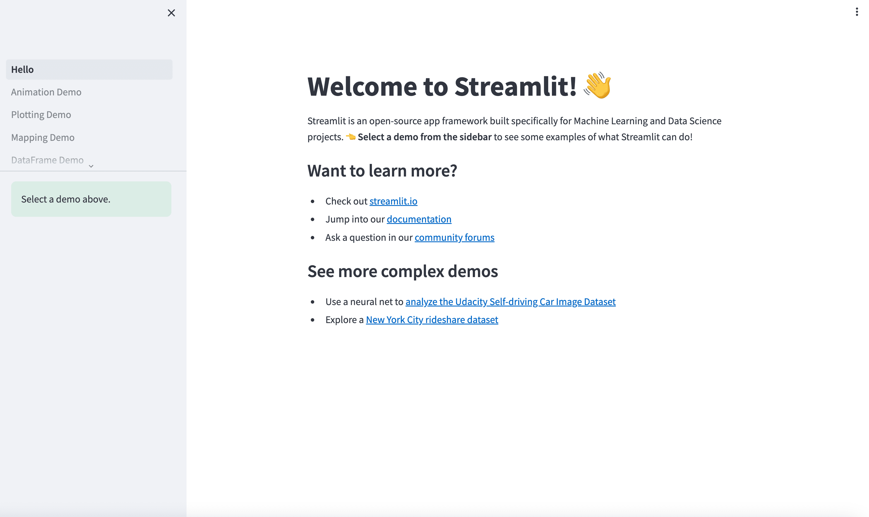
Task: Close the sidebar with the X icon
Action: pos(171,13)
